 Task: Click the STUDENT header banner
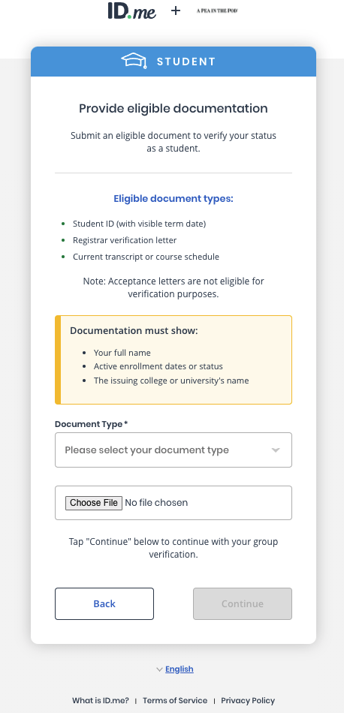coord(174,62)
